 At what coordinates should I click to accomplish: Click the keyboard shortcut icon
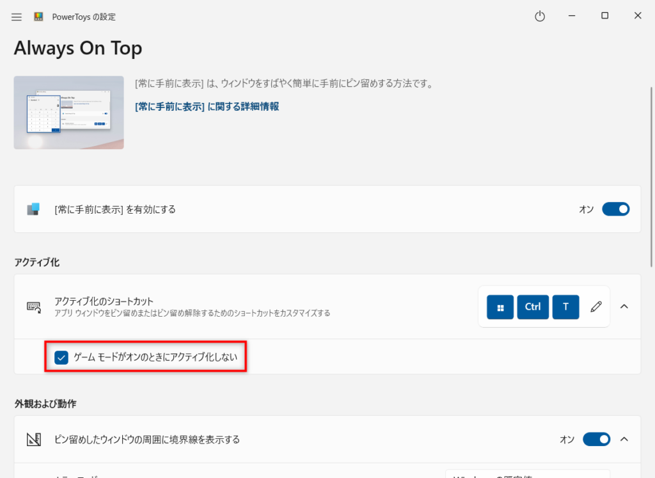(x=34, y=307)
